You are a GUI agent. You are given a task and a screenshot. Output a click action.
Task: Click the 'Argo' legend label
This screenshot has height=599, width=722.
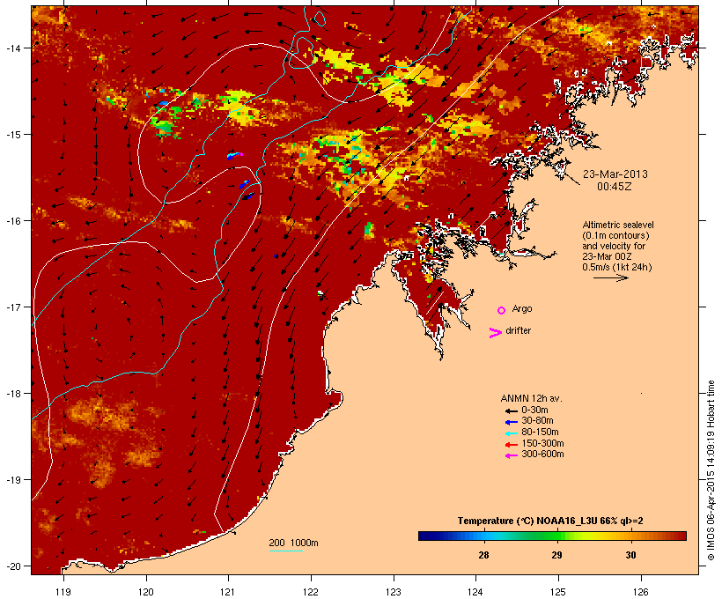522,308
